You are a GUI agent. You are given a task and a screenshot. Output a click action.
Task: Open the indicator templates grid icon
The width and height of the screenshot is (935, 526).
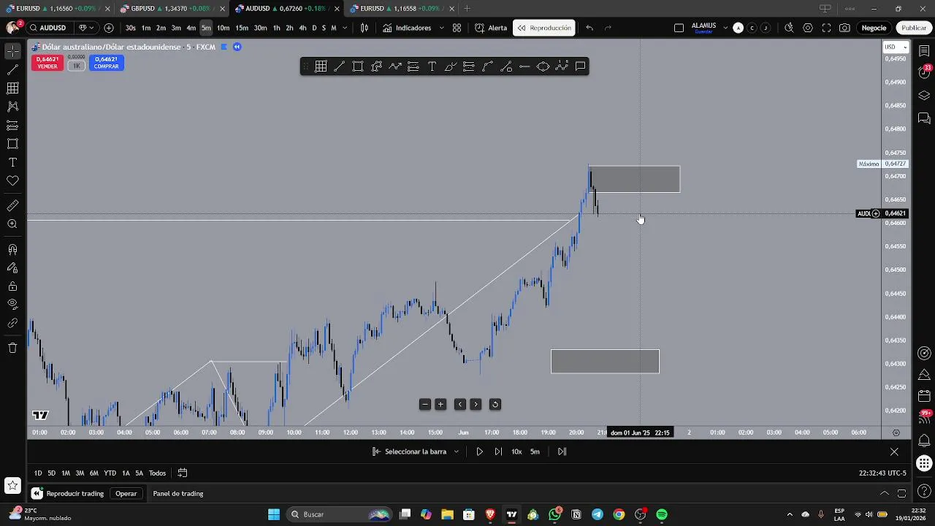(457, 28)
